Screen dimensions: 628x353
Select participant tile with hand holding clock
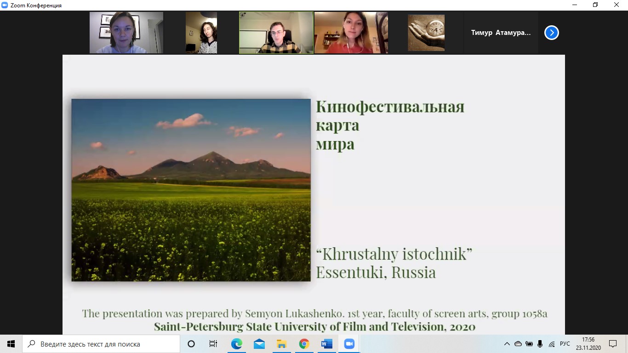tap(426, 33)
